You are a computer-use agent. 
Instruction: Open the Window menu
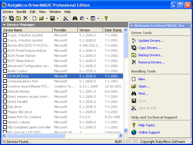pos(55,12)
